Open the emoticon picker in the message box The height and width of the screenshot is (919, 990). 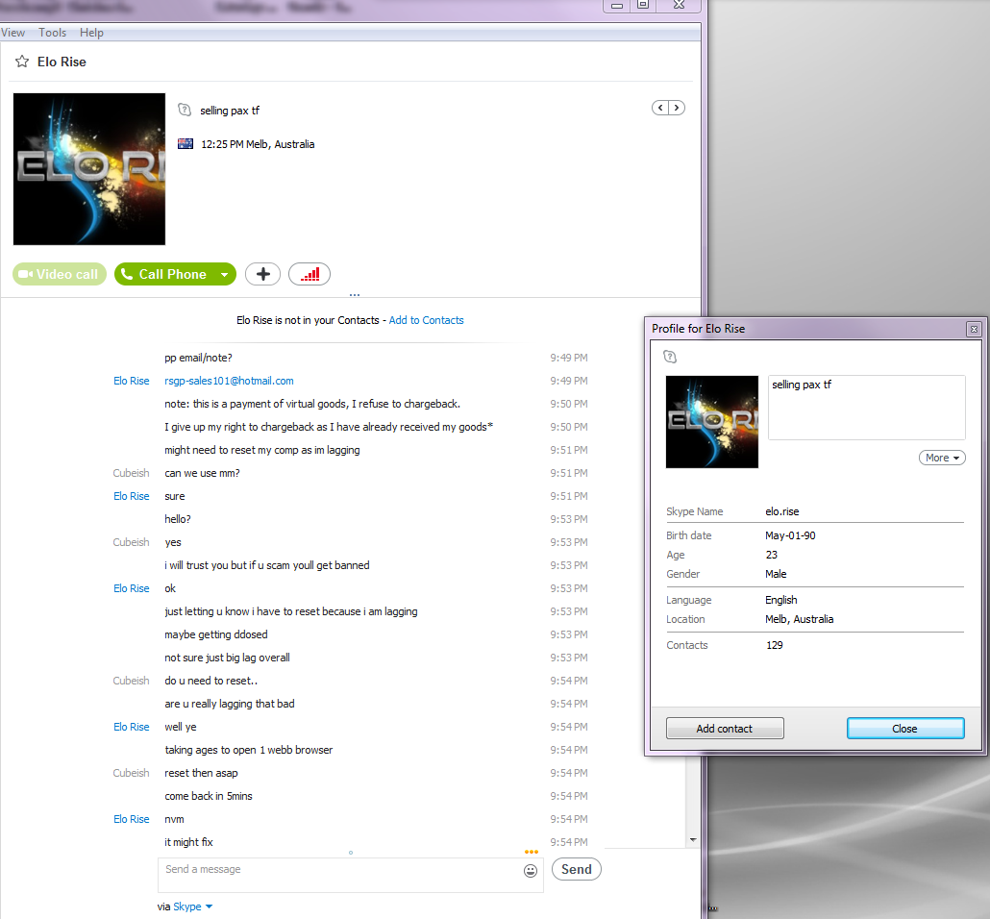point(531,871)
